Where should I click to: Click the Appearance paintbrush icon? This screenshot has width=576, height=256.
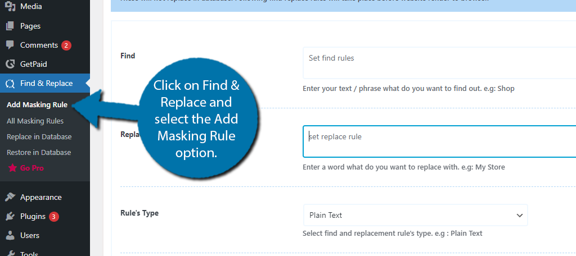pos(10,197)
